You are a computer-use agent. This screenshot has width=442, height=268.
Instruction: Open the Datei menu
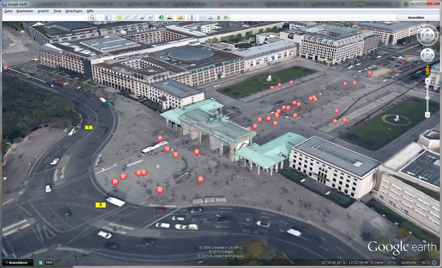pyautogui.click(x=8, y=11)
